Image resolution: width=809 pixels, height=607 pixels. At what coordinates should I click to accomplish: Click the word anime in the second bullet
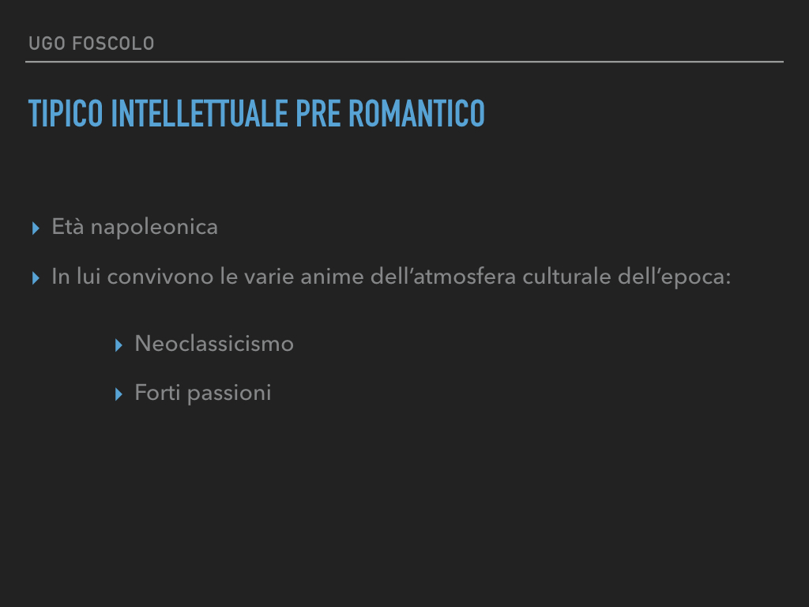click(x=333, y=277)
